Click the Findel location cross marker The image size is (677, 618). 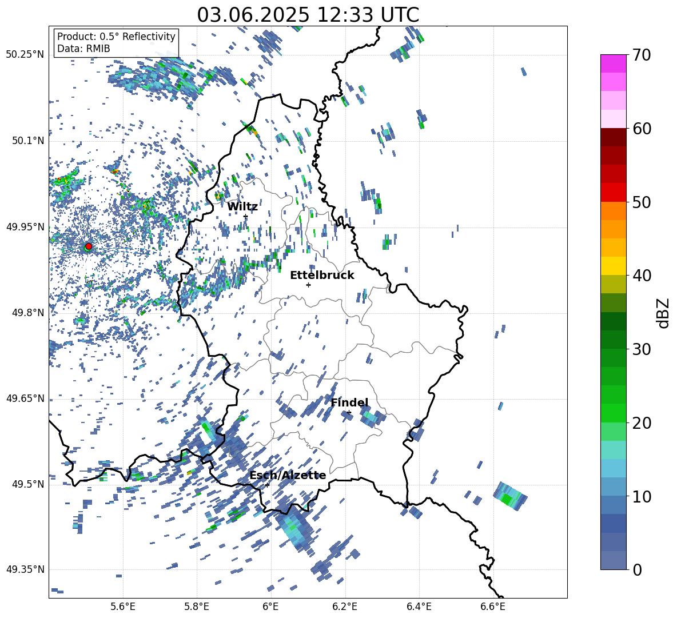point(349,412)
